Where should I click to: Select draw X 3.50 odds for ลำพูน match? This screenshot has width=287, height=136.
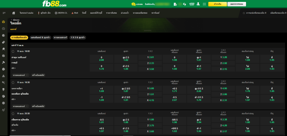tap(150, 69)
